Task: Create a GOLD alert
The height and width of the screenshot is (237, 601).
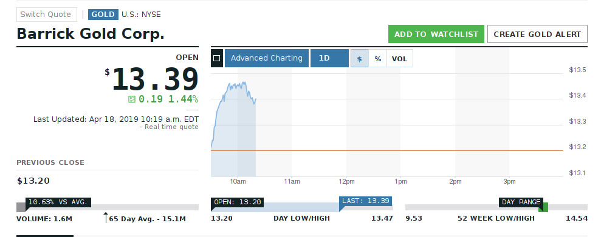Action: pos(537,34)
